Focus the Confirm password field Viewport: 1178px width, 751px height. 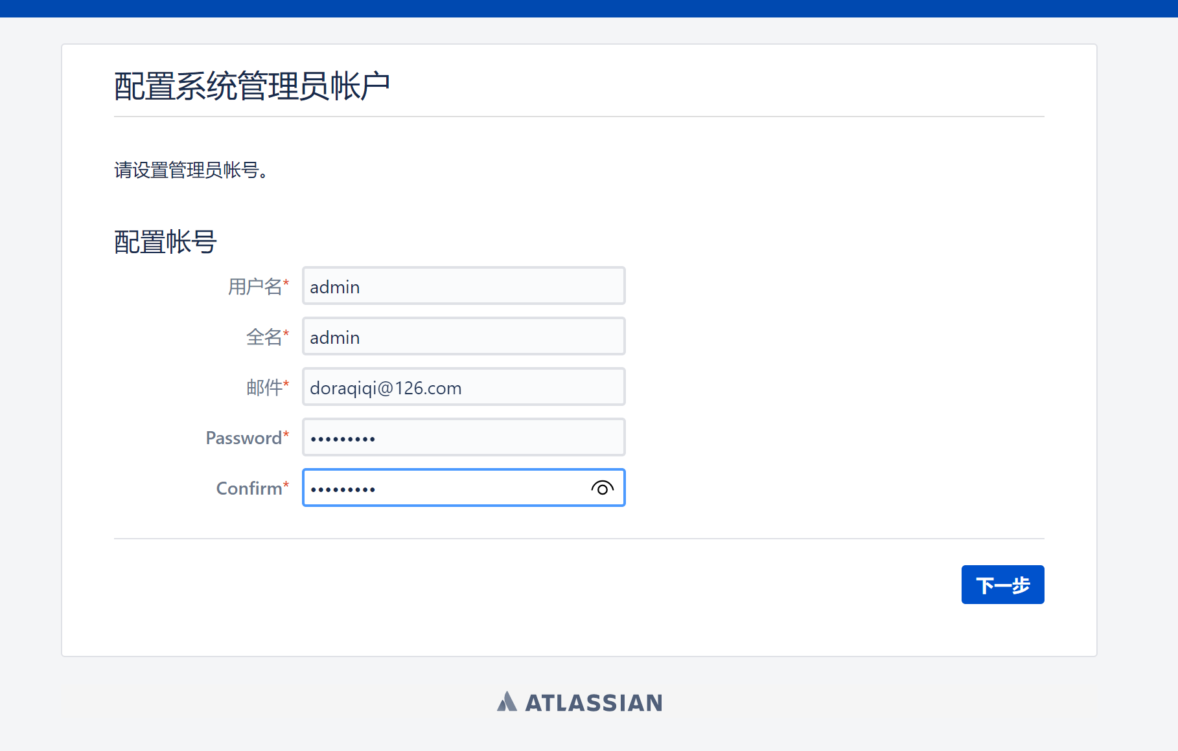[463, 488]
